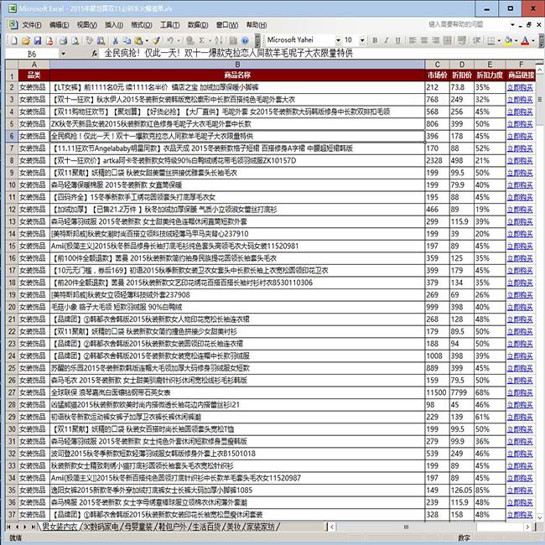Click the Open file folder icon
545x545 pixels.
click(x=26, y=41)
